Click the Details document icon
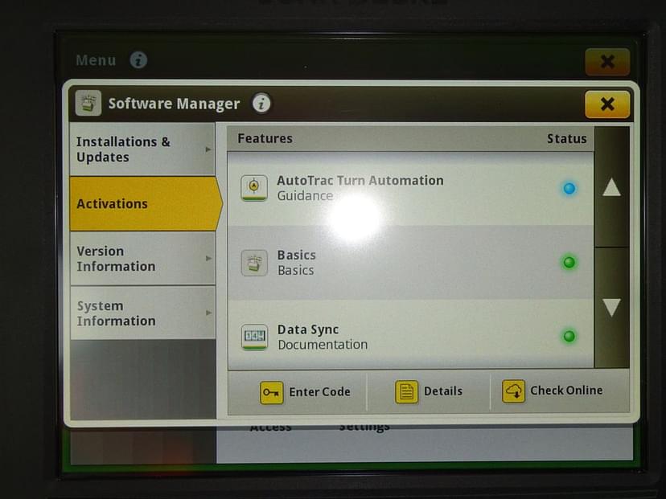 [406, 391]
